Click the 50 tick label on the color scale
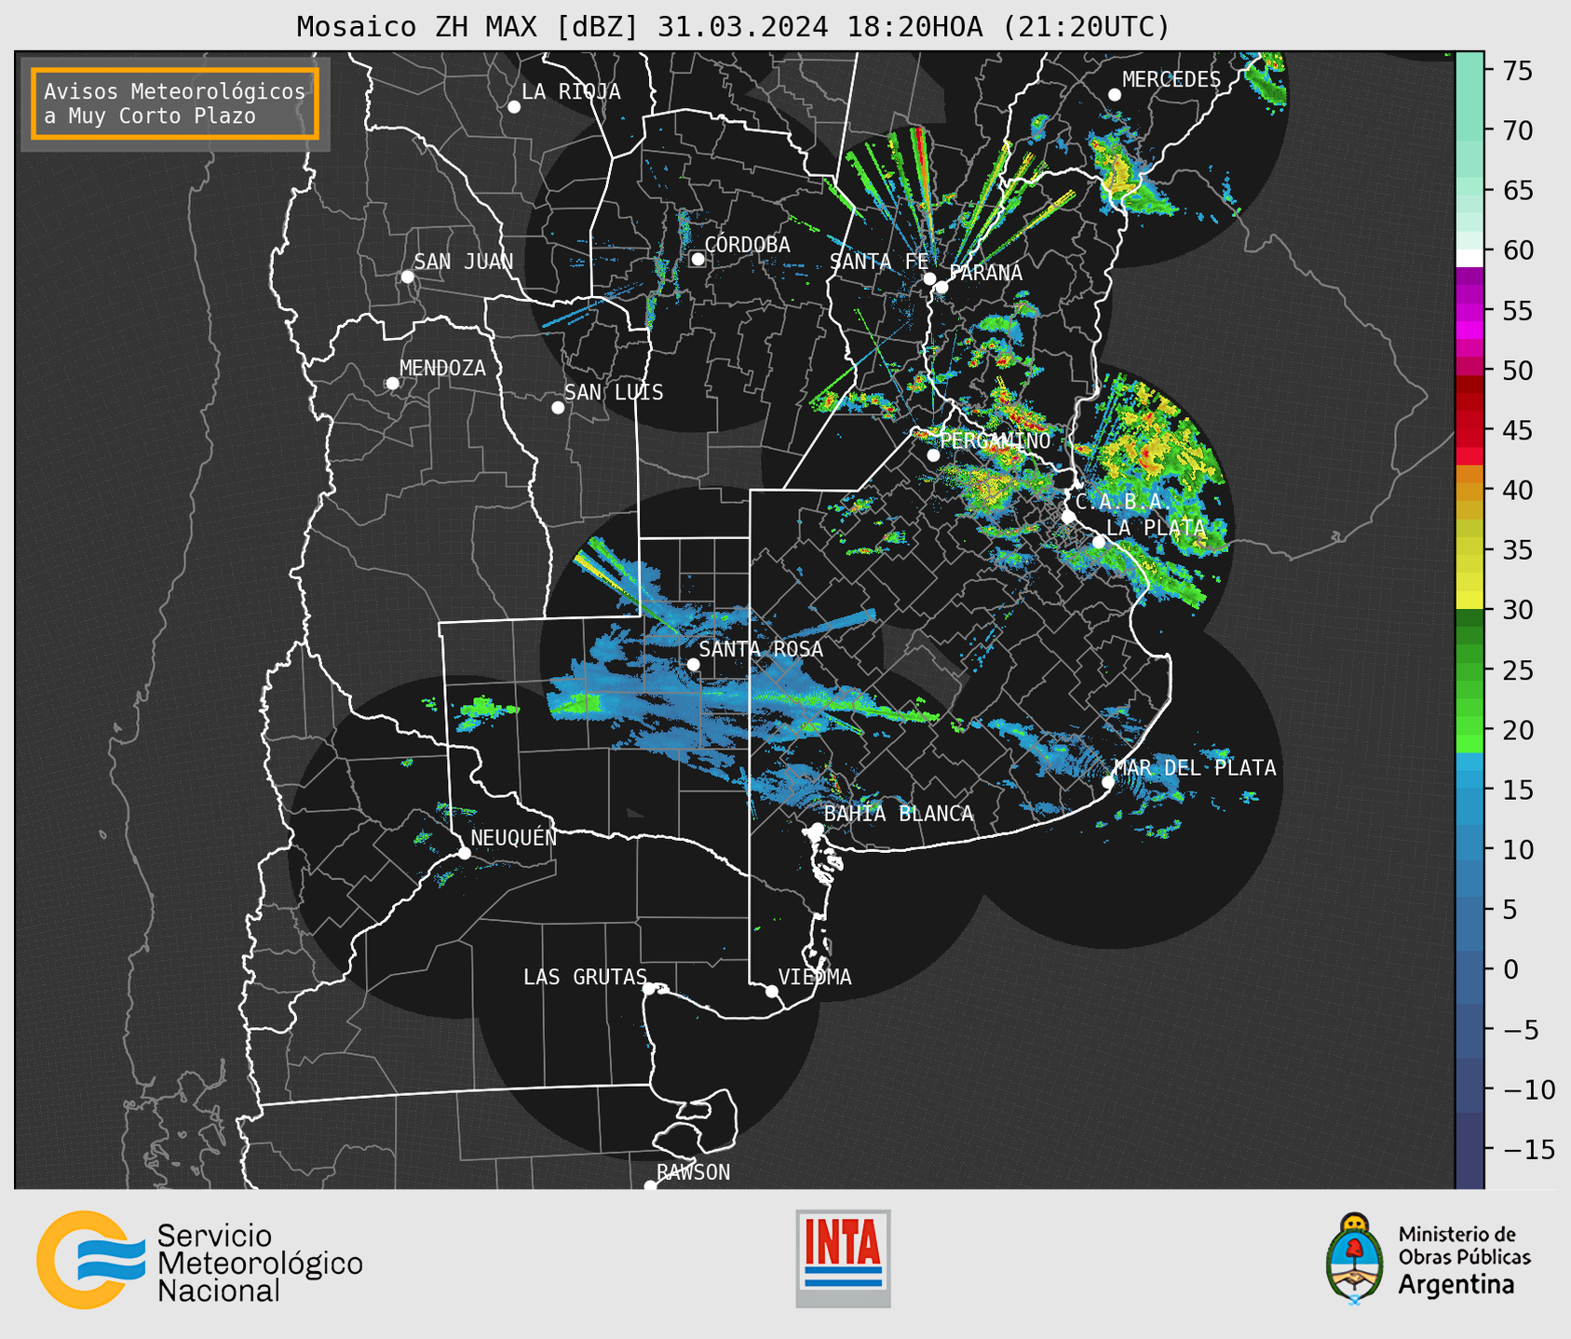The image size is (1571, 1339). [x=1518, y=371]
